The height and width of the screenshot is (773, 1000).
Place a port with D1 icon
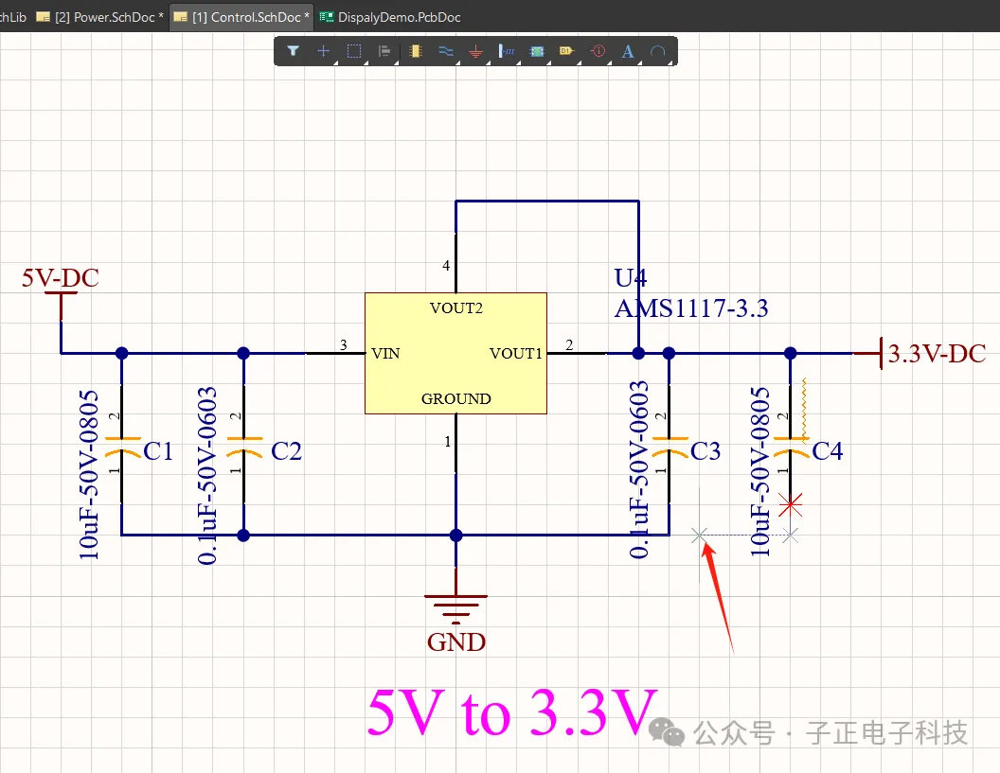567,51
